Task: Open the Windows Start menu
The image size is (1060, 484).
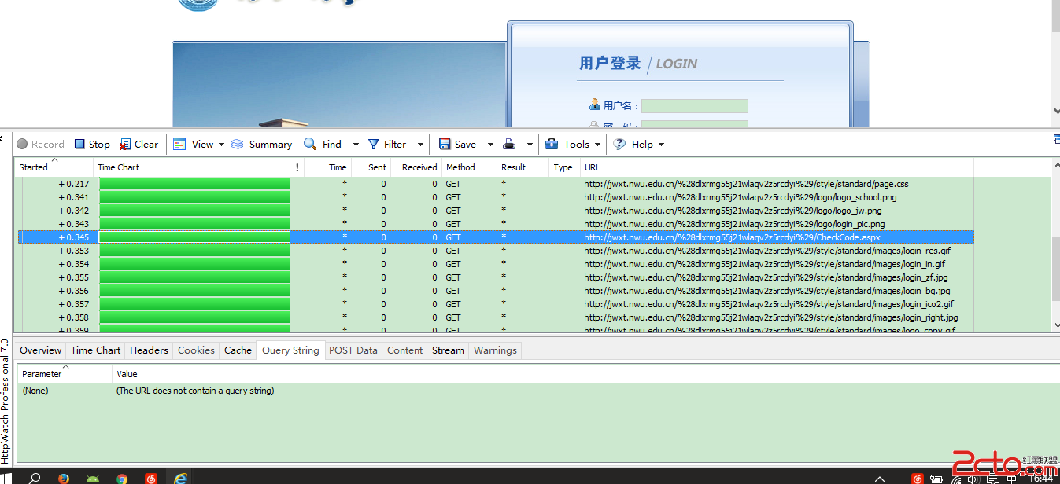Action: [x=6, y=478]
